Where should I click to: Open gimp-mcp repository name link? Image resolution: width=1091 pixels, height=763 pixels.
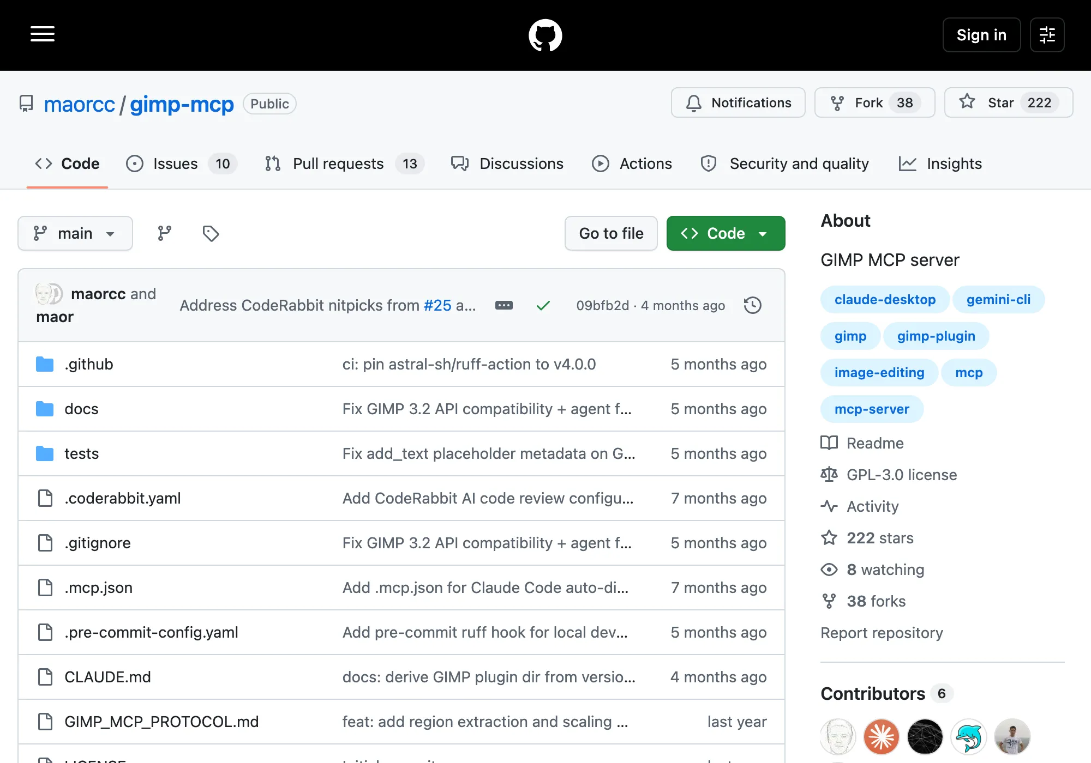click(x=182, y=104)
